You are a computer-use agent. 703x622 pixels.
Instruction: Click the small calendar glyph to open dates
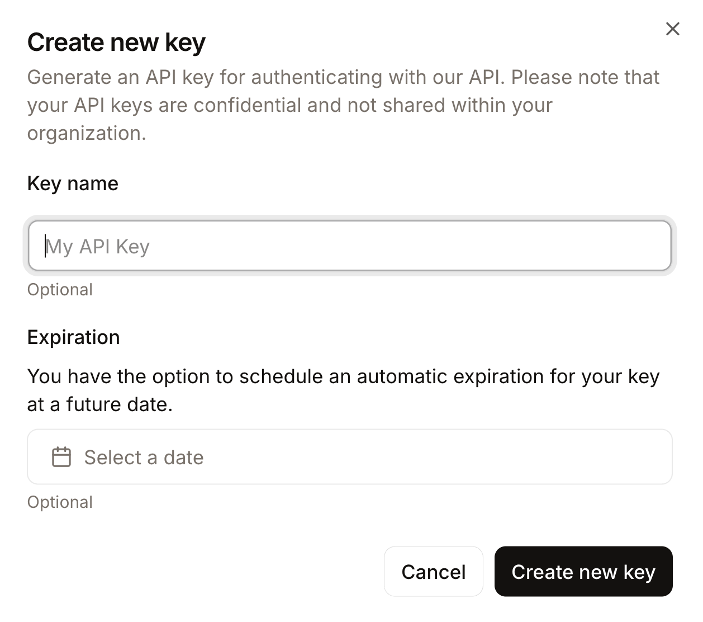click(x=60, y=457)
